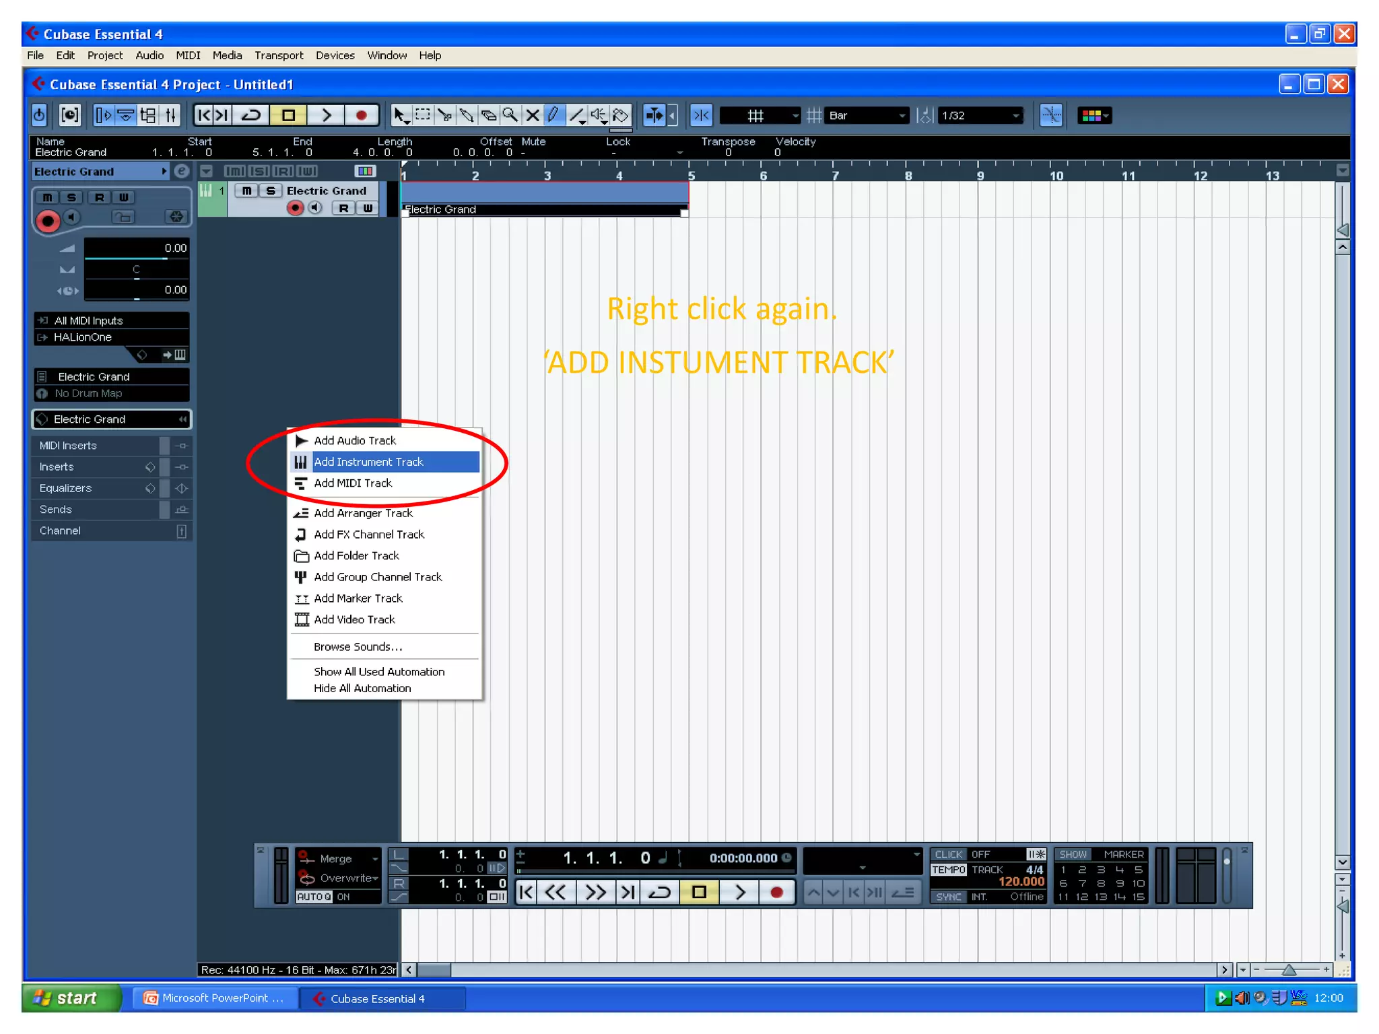This screenshot has height=1034, width=1379.
Task: Go to previous marker in toolbar
Action: coord(204,116)
